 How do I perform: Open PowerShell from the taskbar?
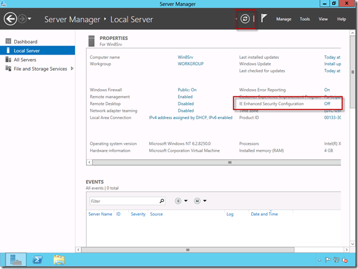point(37,260)
